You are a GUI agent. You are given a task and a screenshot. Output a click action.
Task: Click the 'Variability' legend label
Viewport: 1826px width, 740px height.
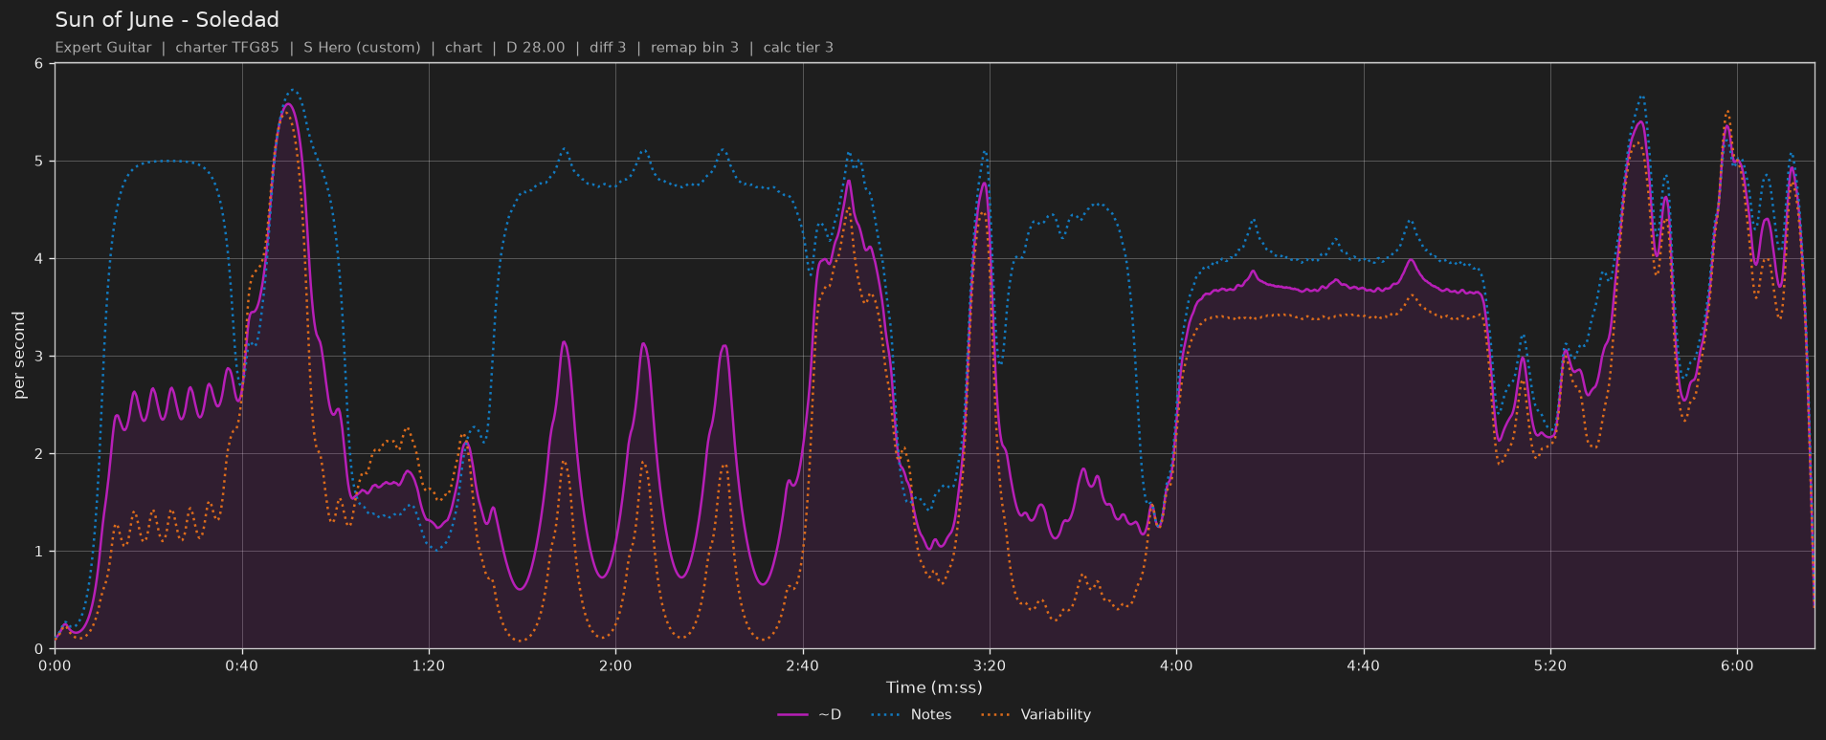pos(1056,714)
